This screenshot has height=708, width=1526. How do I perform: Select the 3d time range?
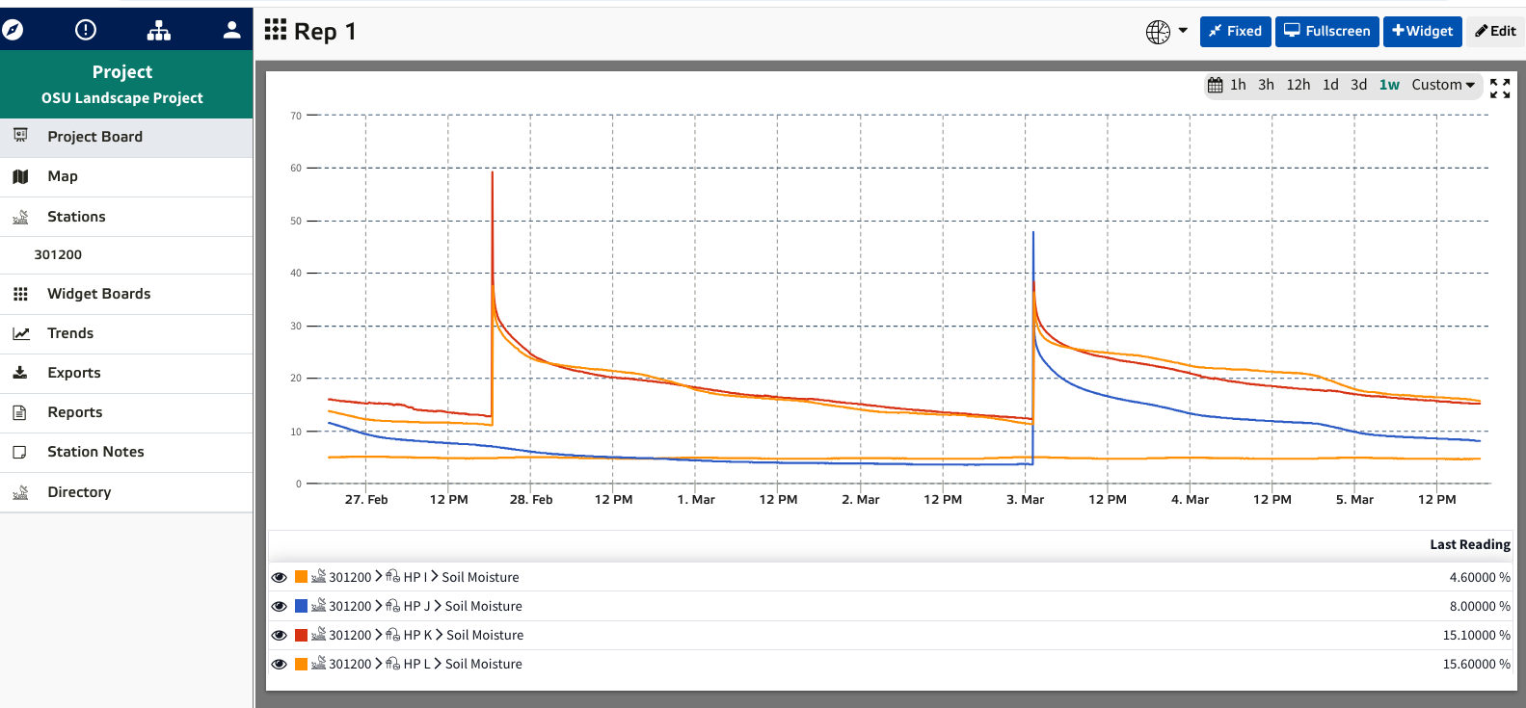click(x=1358, y=85)
